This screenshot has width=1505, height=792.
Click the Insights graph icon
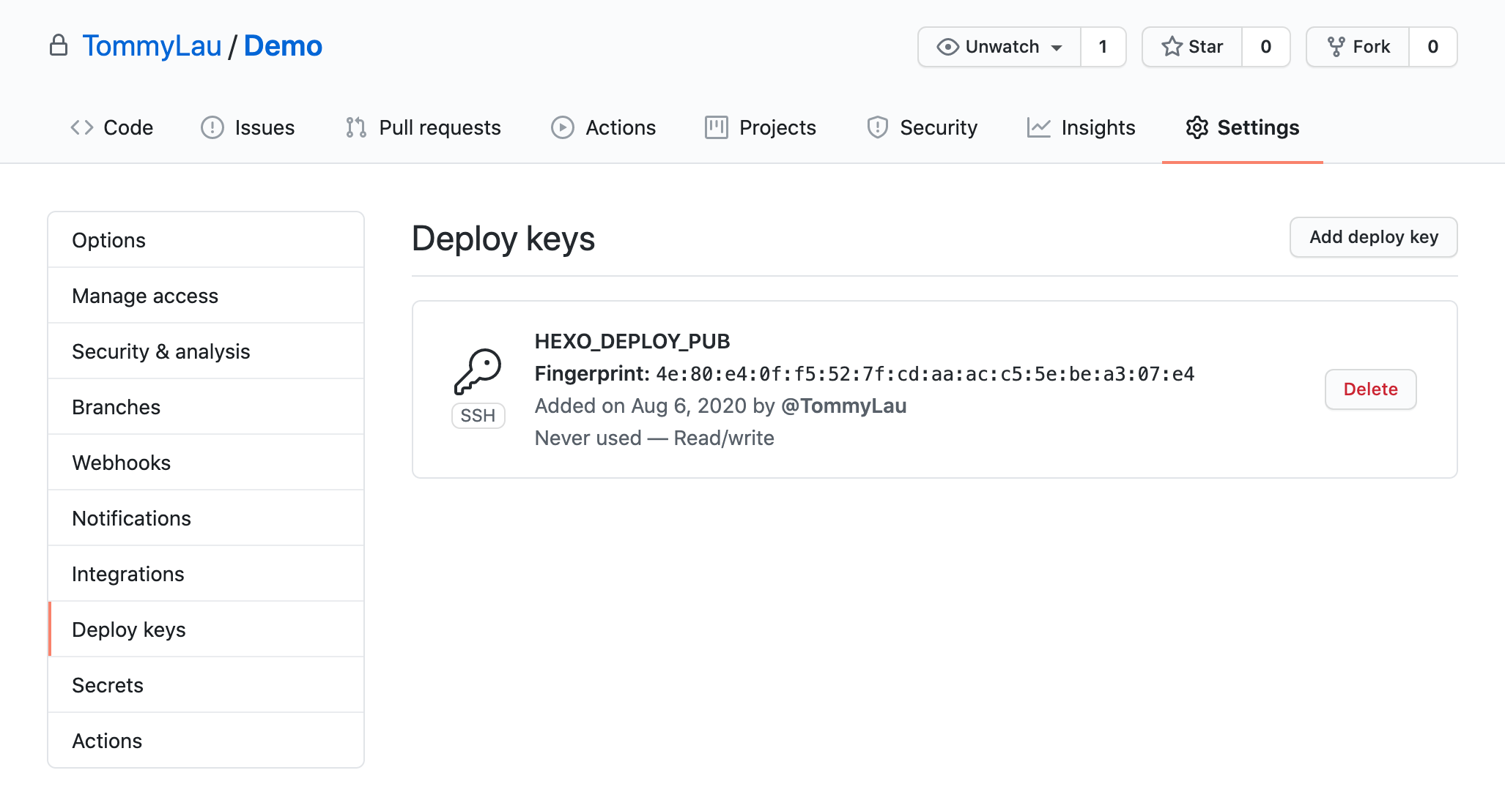(x=1038, y=127)
